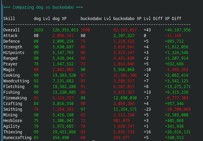Select the 'Woodcutting' skill label
This screenshot has height=141, width=203.
(x=16, y=81)
